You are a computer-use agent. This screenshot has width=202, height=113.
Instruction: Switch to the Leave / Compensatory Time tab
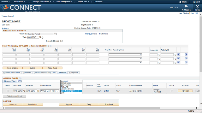point(45,73)
